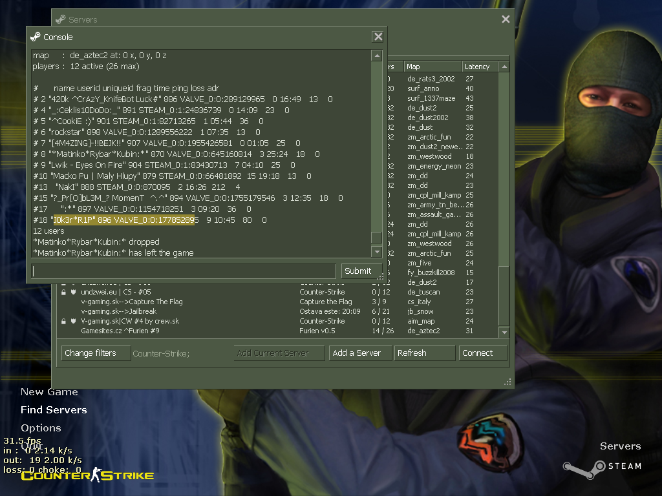The image size is (662, 496).
Task: Sort the server list by Map column
Action: [x=432, y=67]
